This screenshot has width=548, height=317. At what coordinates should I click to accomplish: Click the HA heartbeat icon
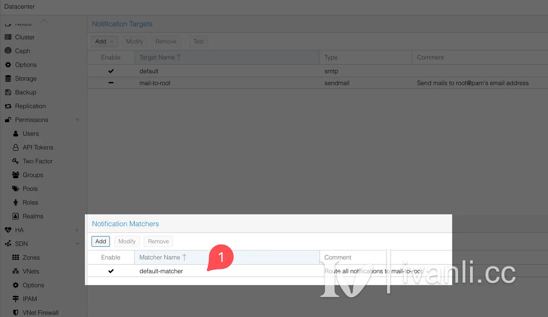pos(8,230)
